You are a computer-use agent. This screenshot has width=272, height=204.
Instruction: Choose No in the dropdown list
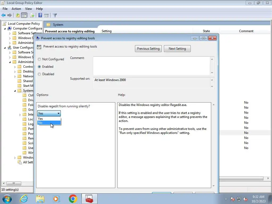(49, 123)
